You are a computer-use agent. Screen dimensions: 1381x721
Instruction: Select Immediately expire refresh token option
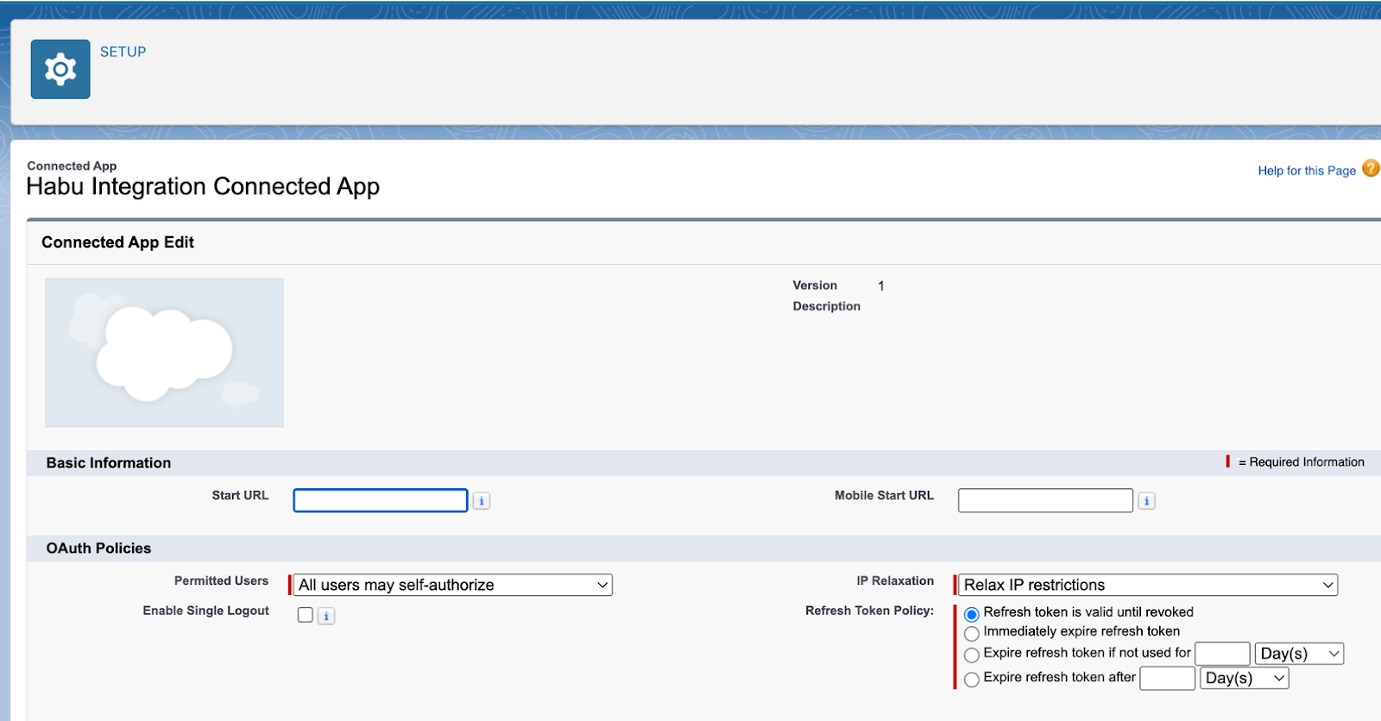[972, 634]
